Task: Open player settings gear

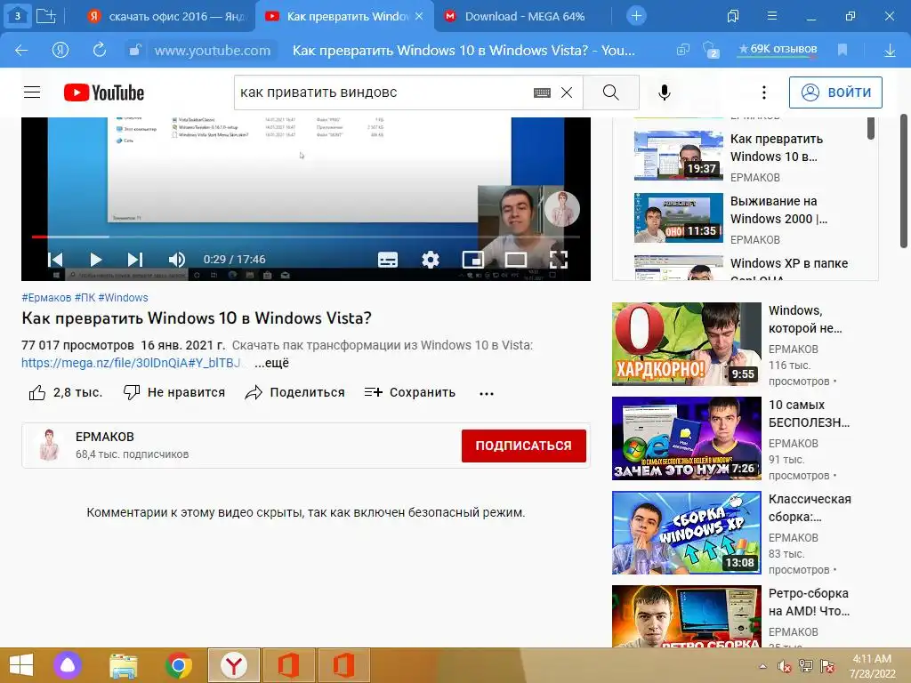Action: click(431, 259)
